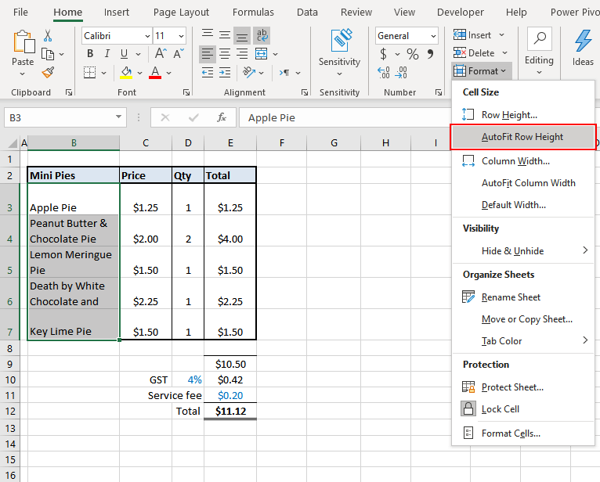Expand the Name Box dropdown arrow
The width and height of the screenshot is (600, 482).
pyautogui.click(x=118, y=117)
